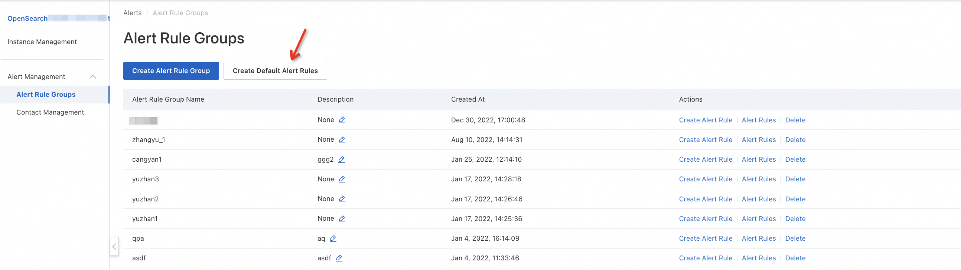Navigate to Alerts breadcrumb
This screenshot has width=961, height=270.
(133, 13)
